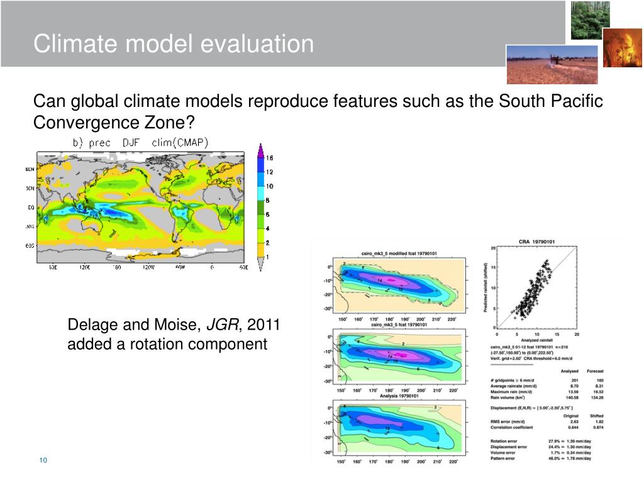Click the purple top of the precipitation color bar
The height and width of the screenshot is (483, 644).
click(x=260, y=151)
